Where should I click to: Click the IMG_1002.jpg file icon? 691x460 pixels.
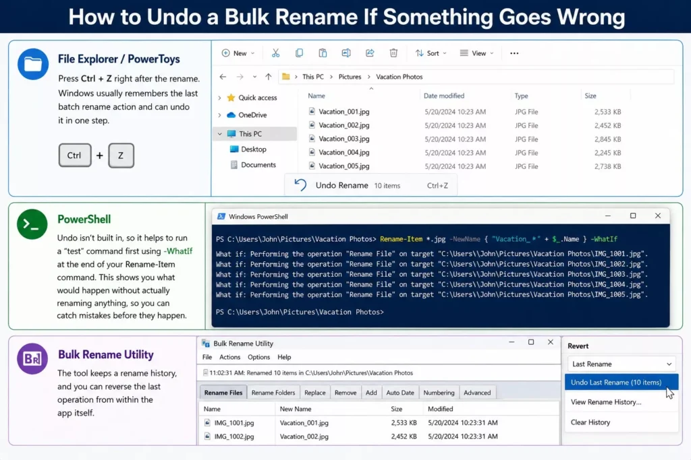click(207, 436)
